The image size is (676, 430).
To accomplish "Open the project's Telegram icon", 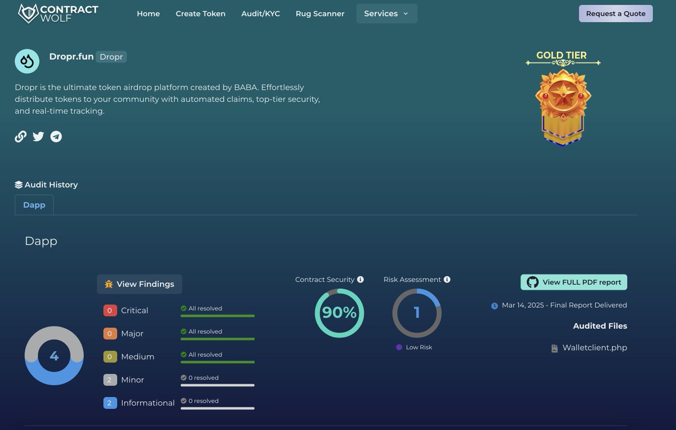I will coord(56,136).
